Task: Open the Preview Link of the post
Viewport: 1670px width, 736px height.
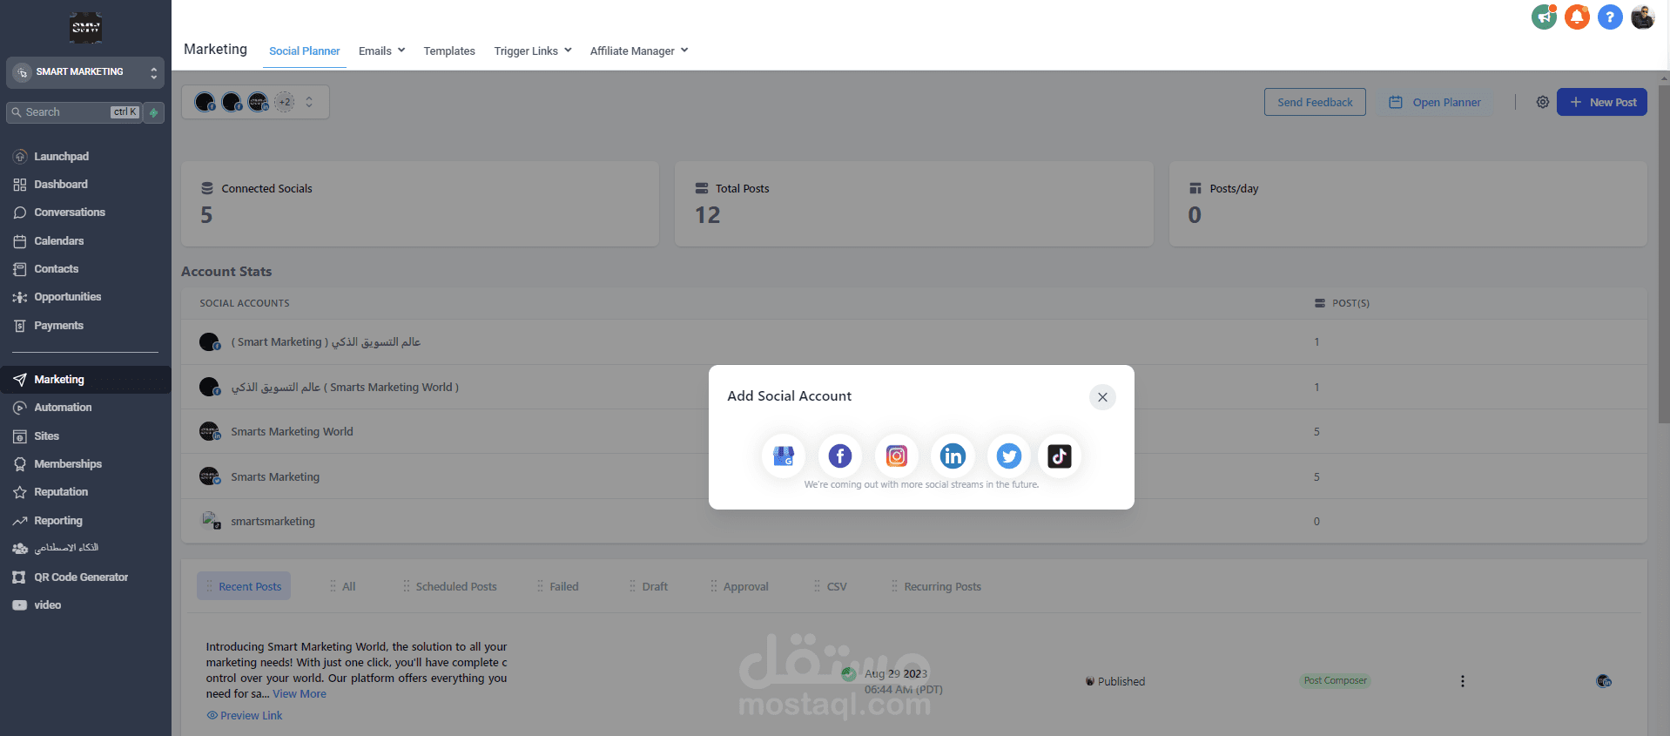Action: [245, 716]
